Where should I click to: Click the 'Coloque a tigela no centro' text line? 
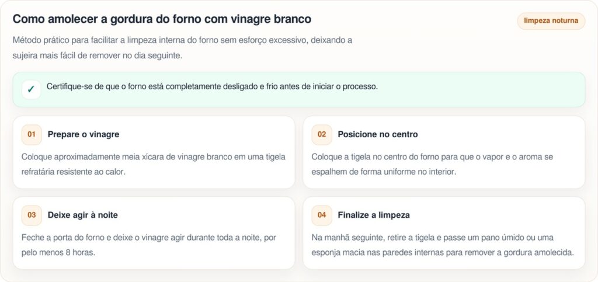[x=432, y=157]
